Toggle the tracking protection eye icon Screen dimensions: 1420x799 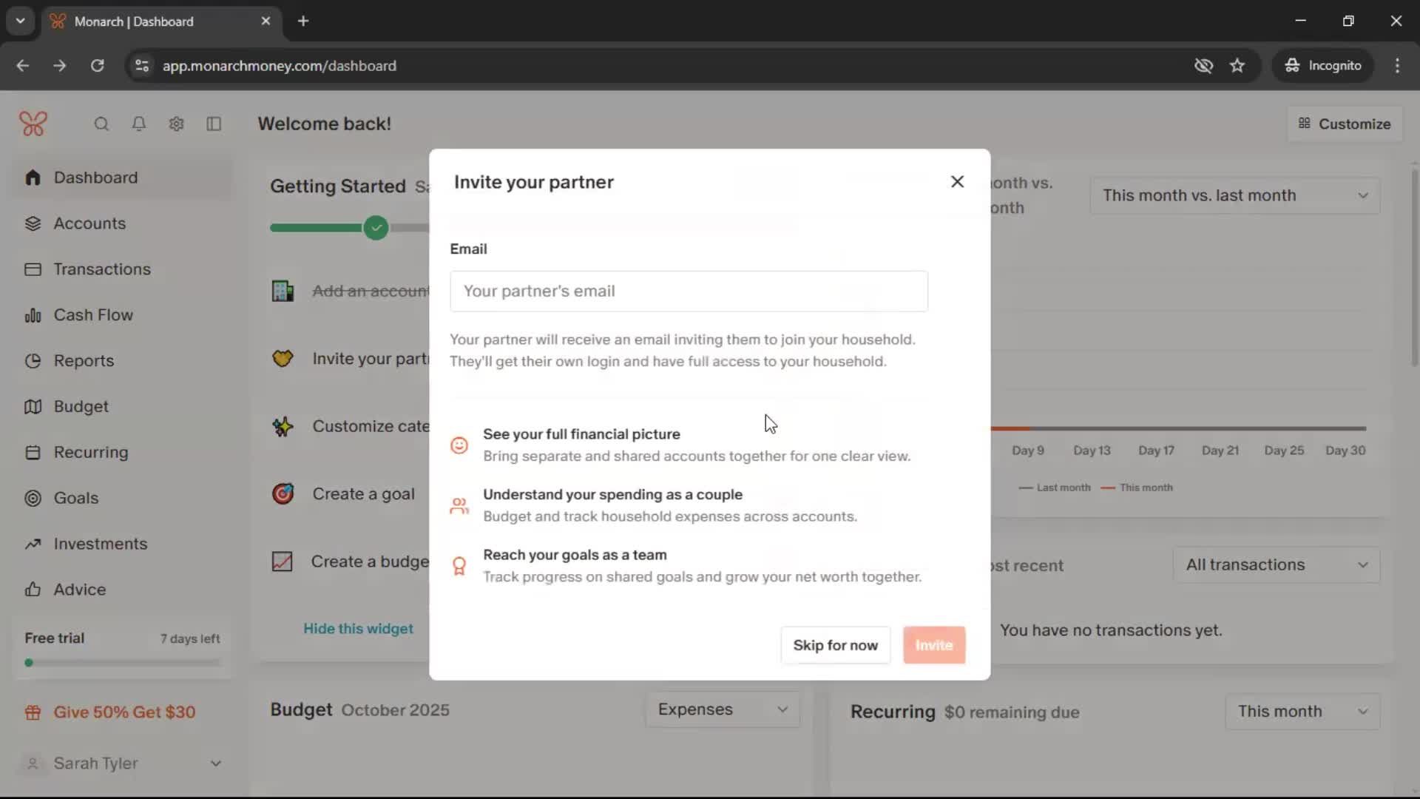point(1203,66)
